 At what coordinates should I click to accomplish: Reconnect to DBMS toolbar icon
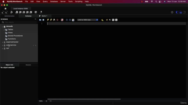[x=41, y=12]
